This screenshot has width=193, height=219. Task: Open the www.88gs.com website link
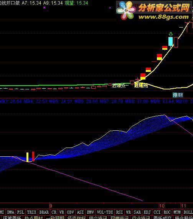[163, 17]
